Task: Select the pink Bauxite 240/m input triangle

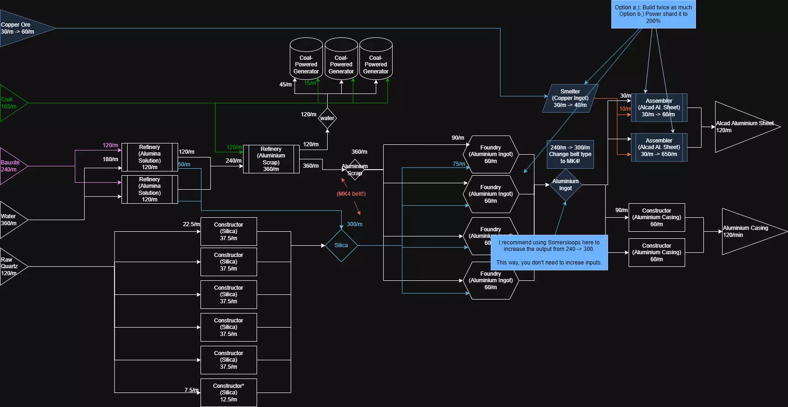Action: click(x=13, y=166)
